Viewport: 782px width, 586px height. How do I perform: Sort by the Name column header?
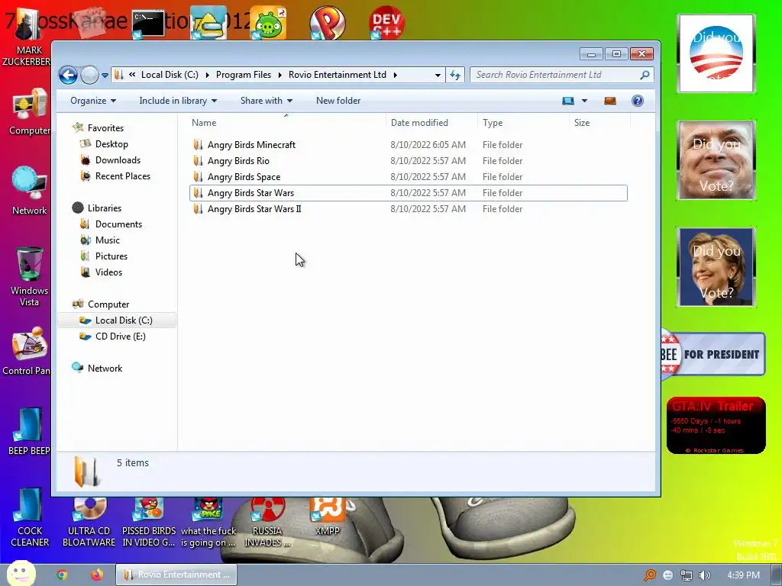click(286, 123)
